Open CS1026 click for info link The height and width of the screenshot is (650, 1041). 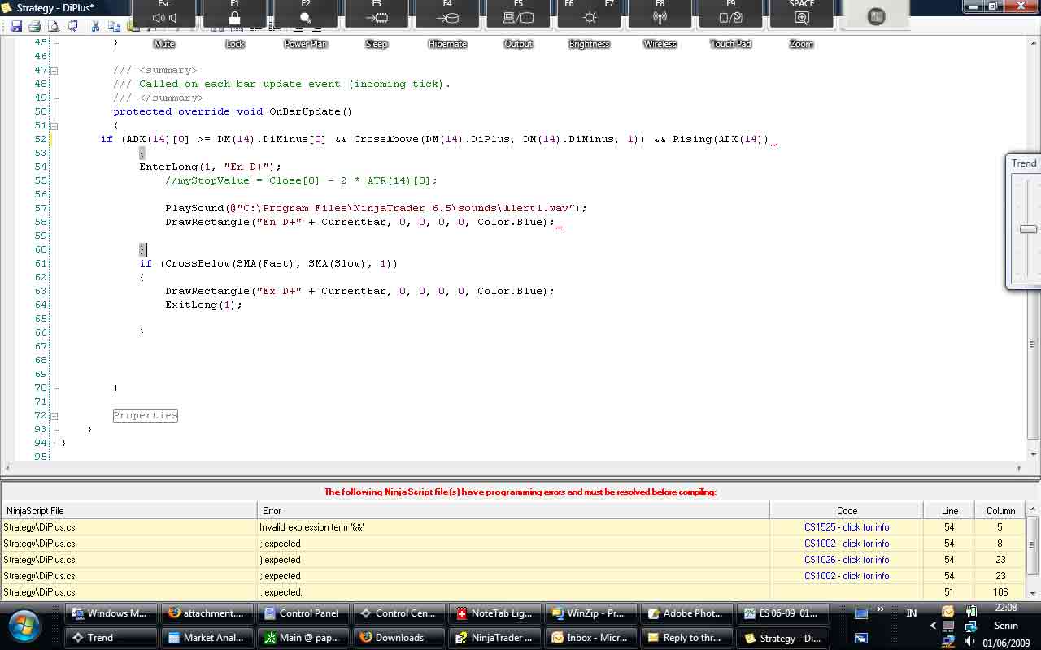coord(846,560)
